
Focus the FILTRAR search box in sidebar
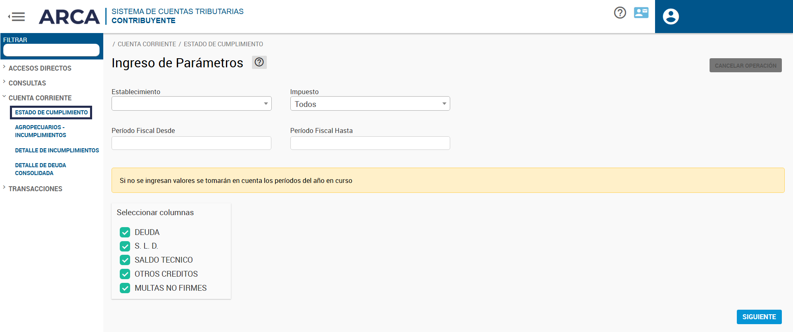(x=51, y=50)
